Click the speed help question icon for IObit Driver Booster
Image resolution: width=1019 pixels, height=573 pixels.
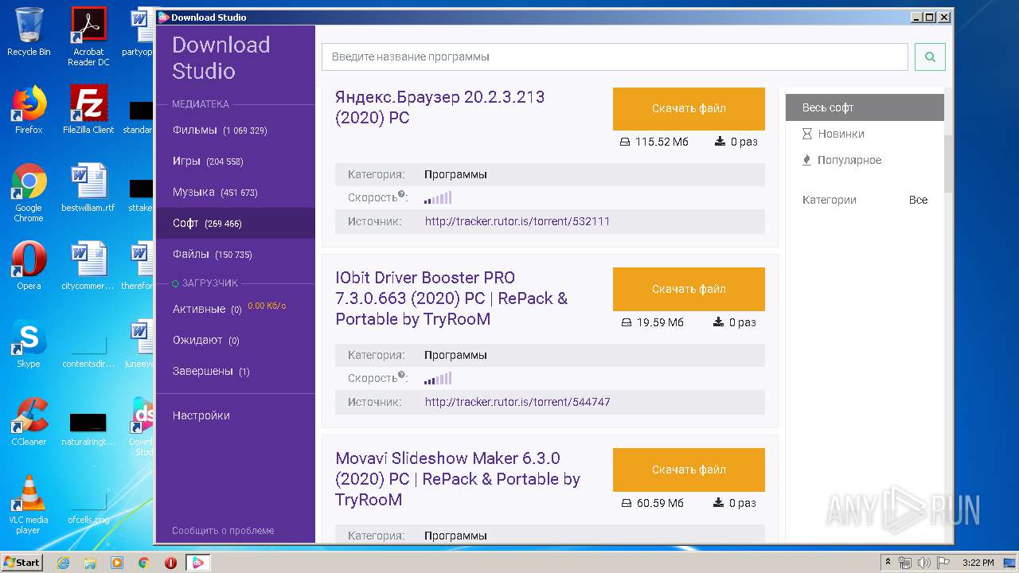click(x=402, y=376)
